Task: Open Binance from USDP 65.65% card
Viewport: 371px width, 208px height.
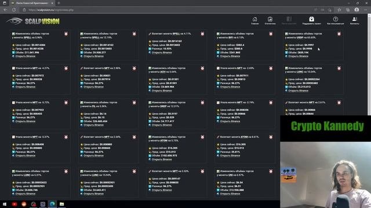Action: tap(299, 57)
